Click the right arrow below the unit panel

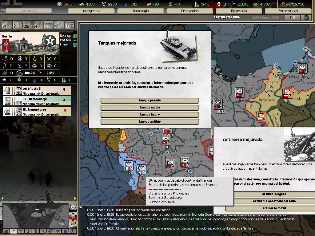[x=75, y=198]
